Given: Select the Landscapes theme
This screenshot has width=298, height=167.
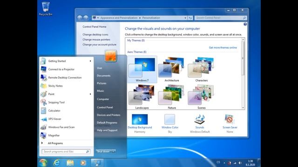Looking at the screenshot, I should pyautogui.click(x=142, y=97).
